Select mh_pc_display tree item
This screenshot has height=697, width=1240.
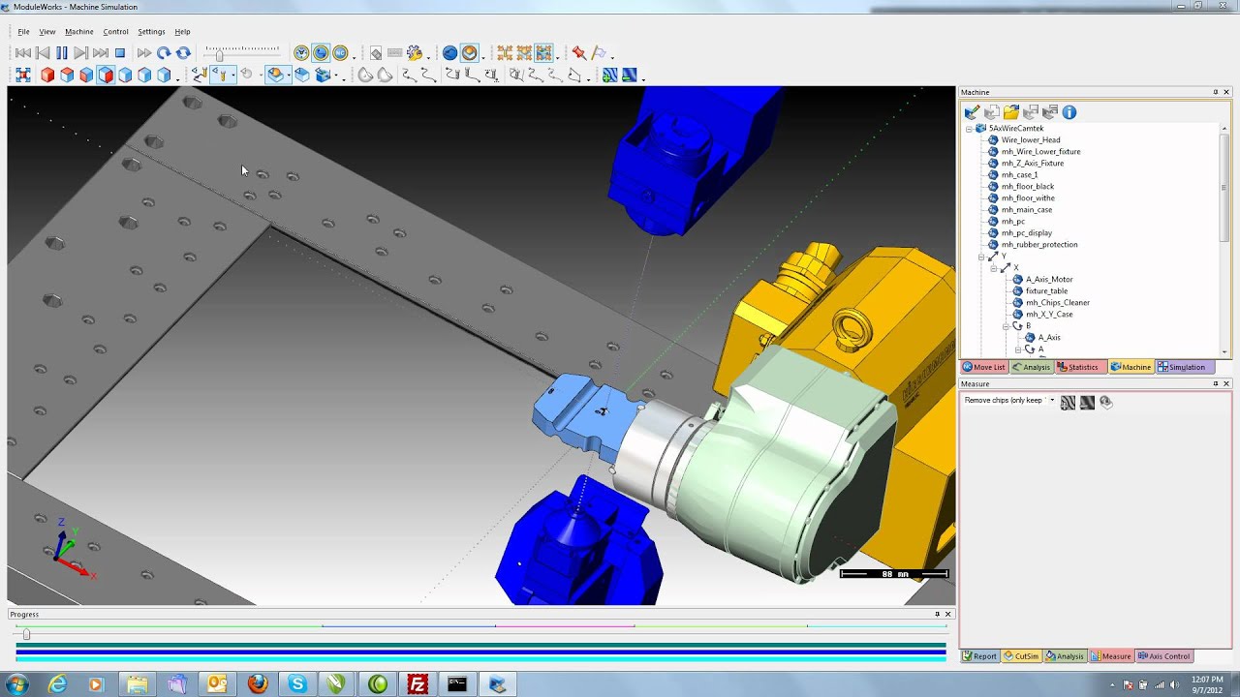click(x=1027, y=233)
